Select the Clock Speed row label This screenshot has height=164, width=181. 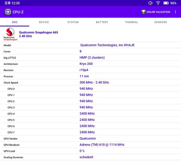[x=11, y=83]
